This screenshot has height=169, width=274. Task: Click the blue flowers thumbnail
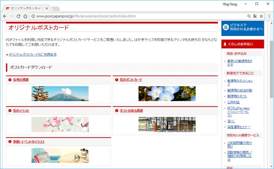pyautogui.click(x=167, y=94)
